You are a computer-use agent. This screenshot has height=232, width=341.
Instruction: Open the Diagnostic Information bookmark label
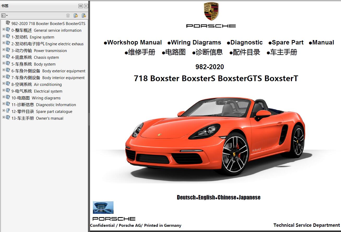click(44, 105)
